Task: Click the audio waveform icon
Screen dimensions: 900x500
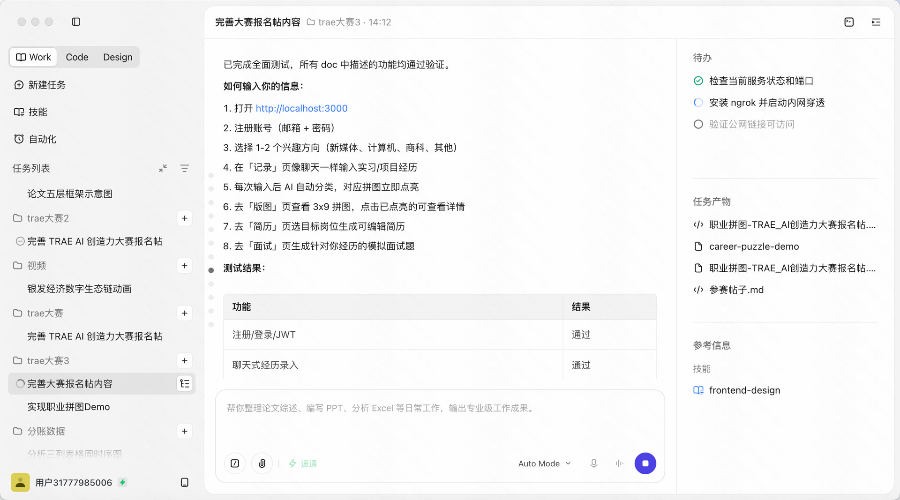Action: tap(619, 463)
